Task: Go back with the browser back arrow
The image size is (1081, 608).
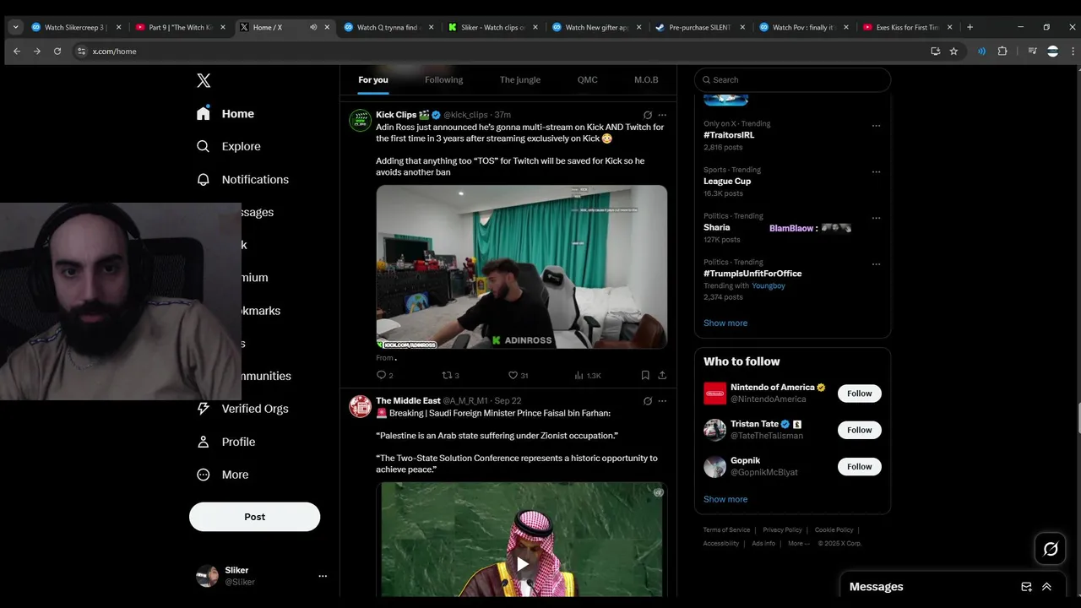Action: (16, 52)
